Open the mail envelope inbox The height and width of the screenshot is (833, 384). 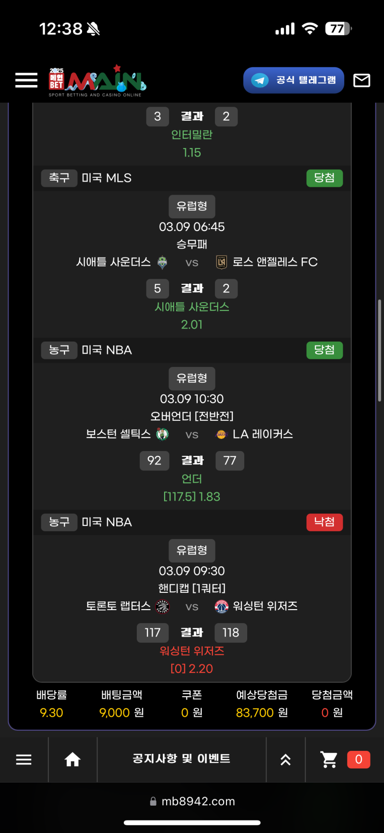(x=361, y=80)
